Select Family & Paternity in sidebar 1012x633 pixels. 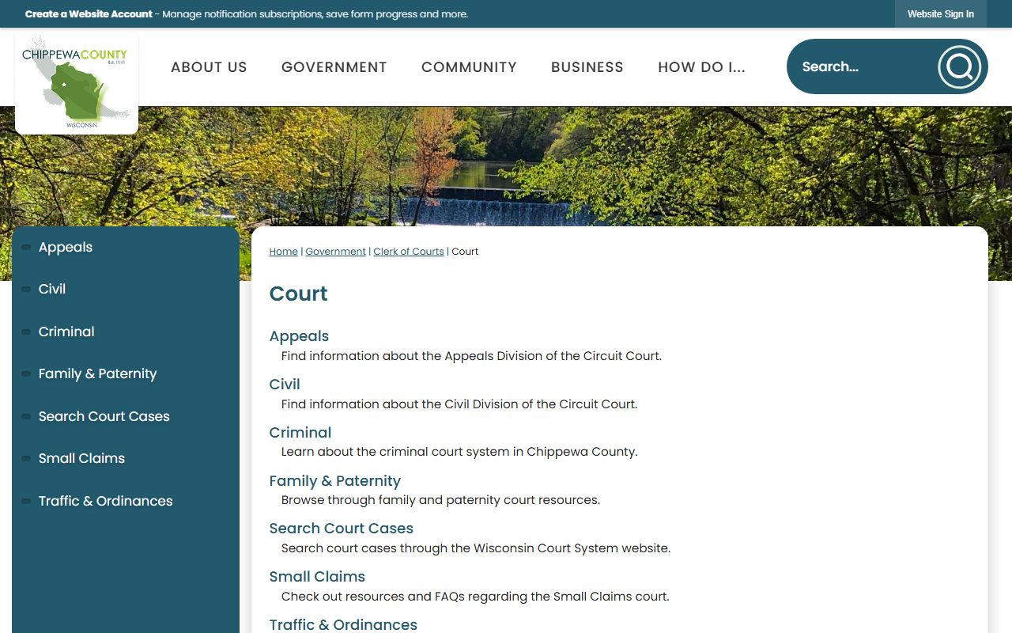(x=98, y=373)
